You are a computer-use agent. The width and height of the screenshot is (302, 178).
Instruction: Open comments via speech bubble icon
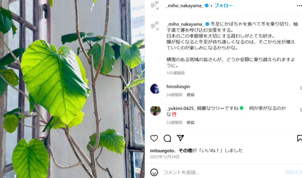[x=167, y=138]
